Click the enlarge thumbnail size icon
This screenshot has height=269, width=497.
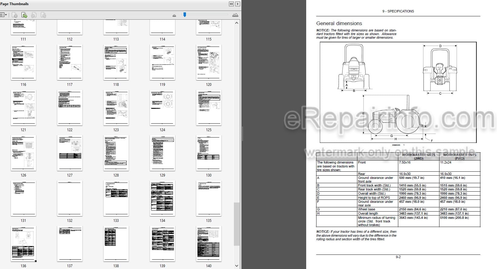pos(235,15)
